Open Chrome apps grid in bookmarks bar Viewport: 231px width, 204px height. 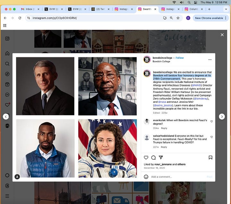tap(5, 26)
